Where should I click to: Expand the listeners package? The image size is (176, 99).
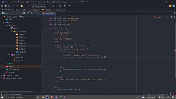14,34
